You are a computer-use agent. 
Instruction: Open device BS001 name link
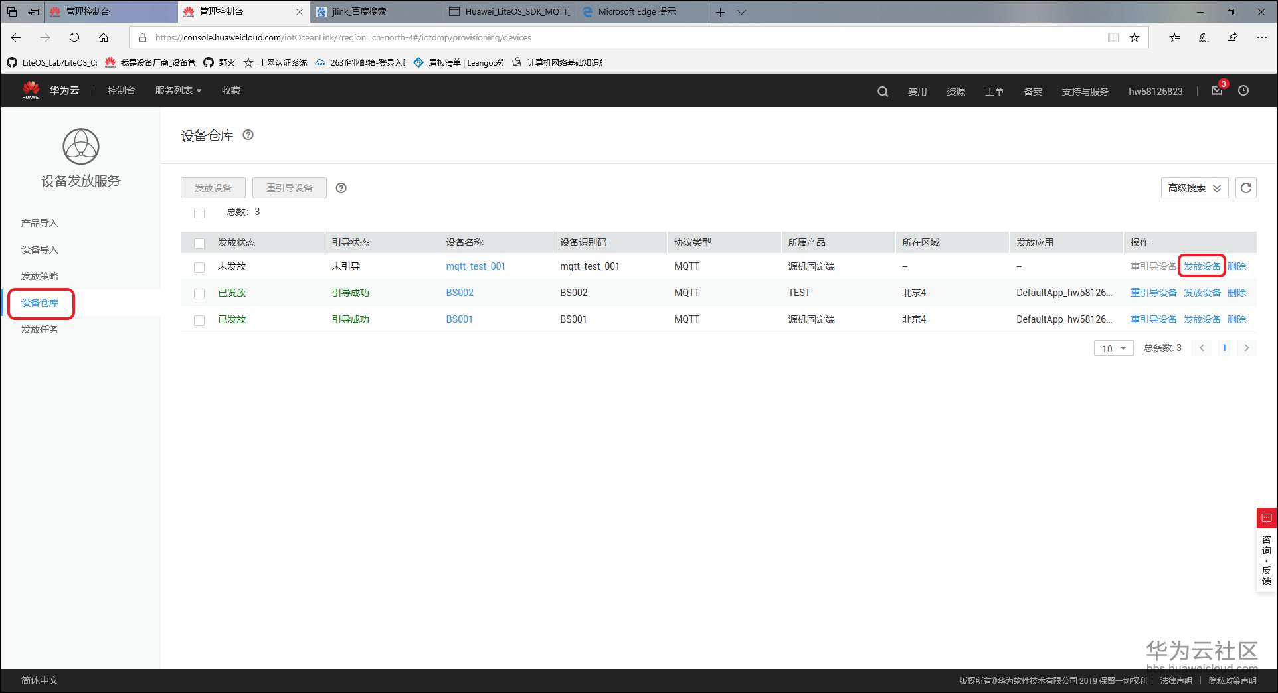point(459,319)
